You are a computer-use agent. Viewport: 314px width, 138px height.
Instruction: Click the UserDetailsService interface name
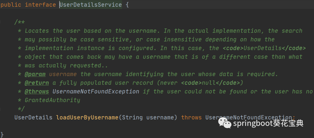91,5
